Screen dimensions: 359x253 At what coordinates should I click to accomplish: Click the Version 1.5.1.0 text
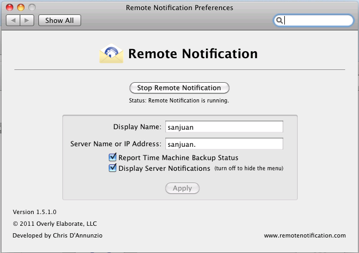click(x=35, y=212)
